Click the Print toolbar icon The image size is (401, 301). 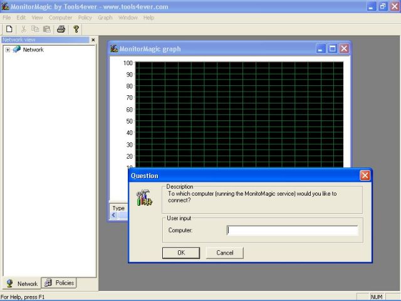(x=61, y=29)
